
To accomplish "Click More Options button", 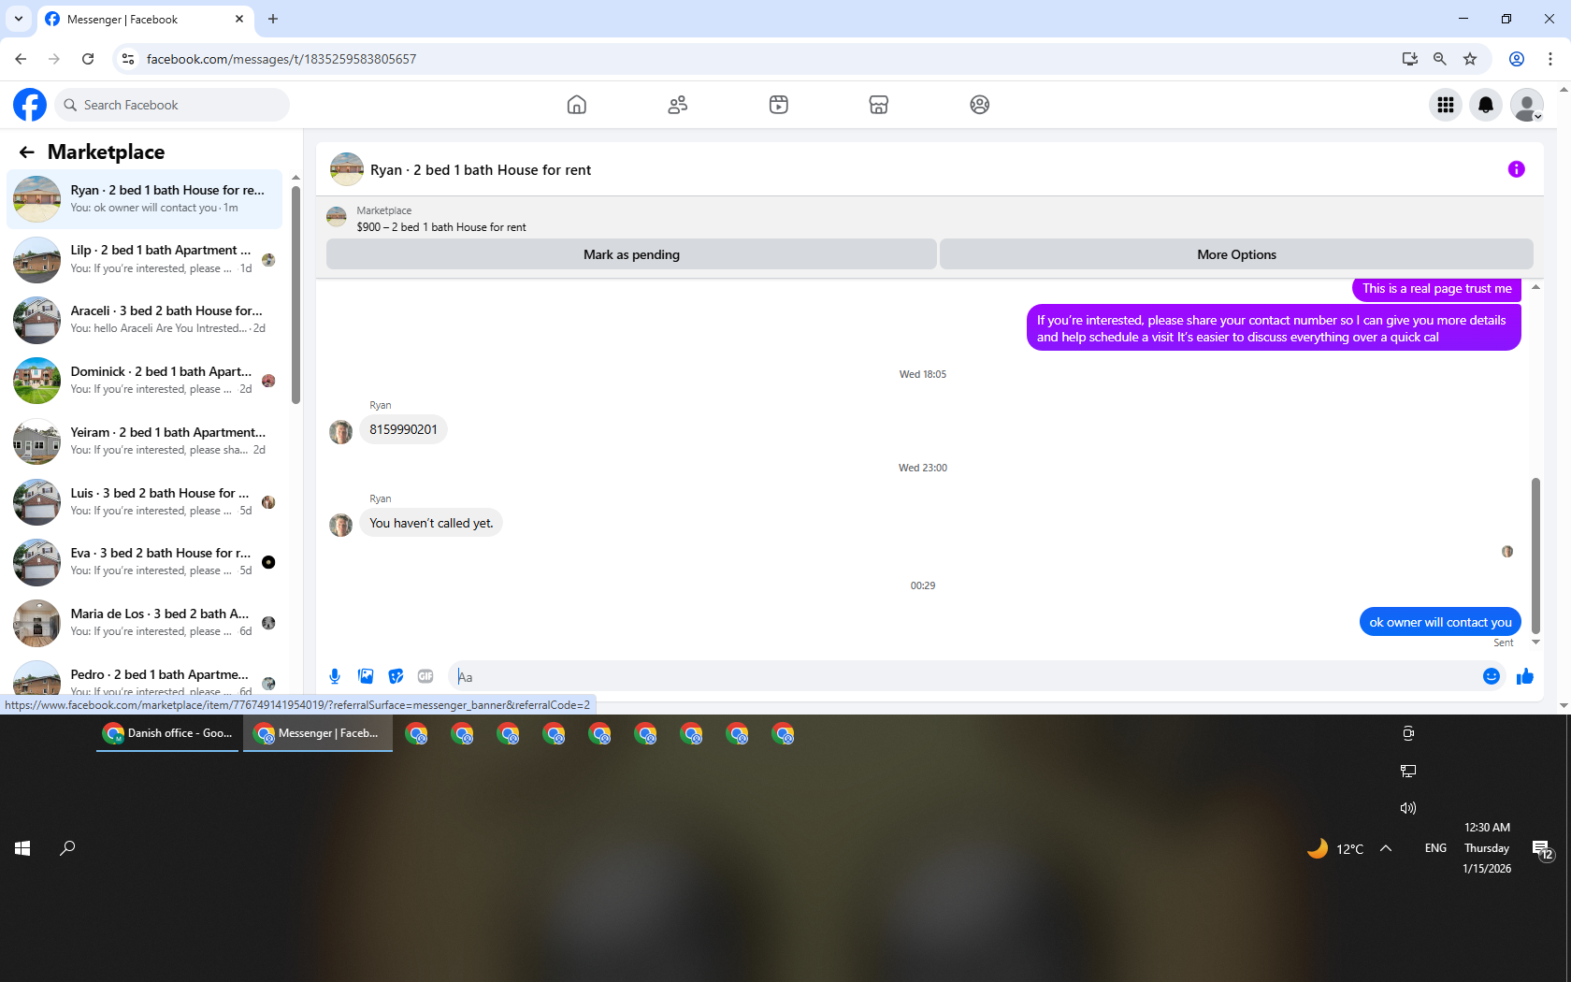I will coord(1236,254).
